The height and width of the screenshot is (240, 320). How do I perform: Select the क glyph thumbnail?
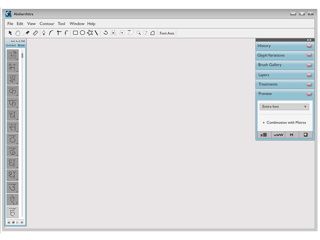click(x=13, y=91)
